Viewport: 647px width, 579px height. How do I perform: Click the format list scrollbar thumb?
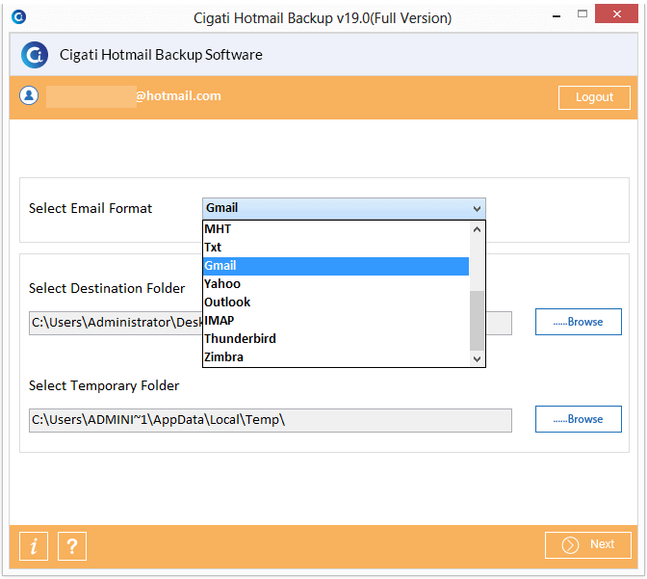coord(477,321)
